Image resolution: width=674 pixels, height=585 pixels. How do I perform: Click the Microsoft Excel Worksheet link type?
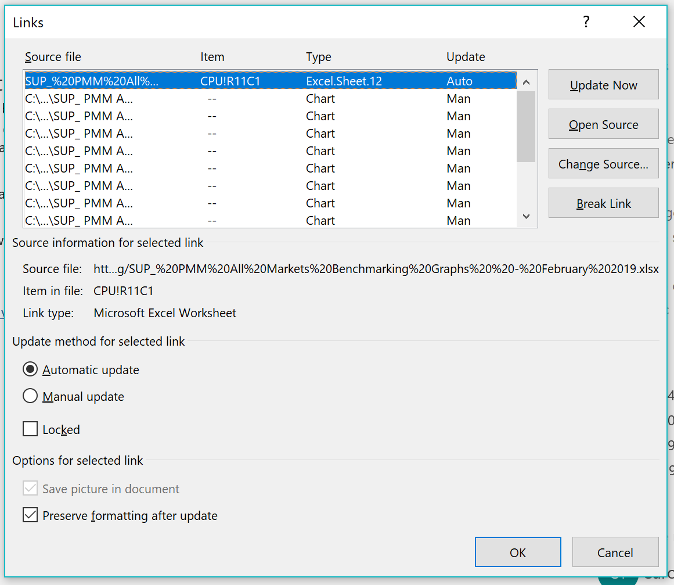pyautogui.click(x=165, y=313)
